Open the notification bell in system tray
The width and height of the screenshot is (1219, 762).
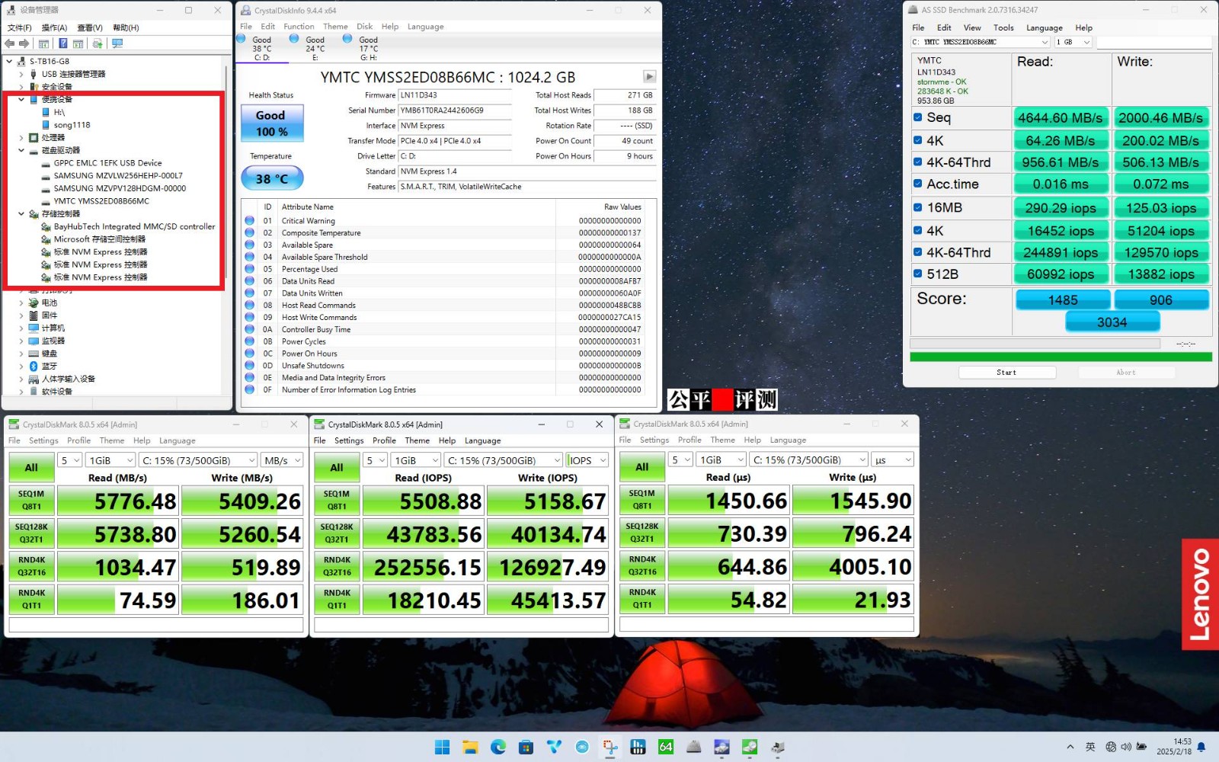[x=1201, y=747]
